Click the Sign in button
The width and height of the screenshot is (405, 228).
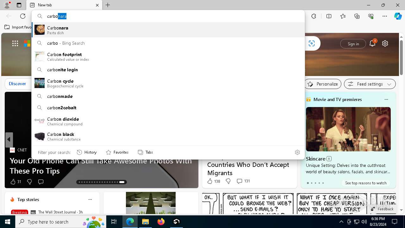353,44
